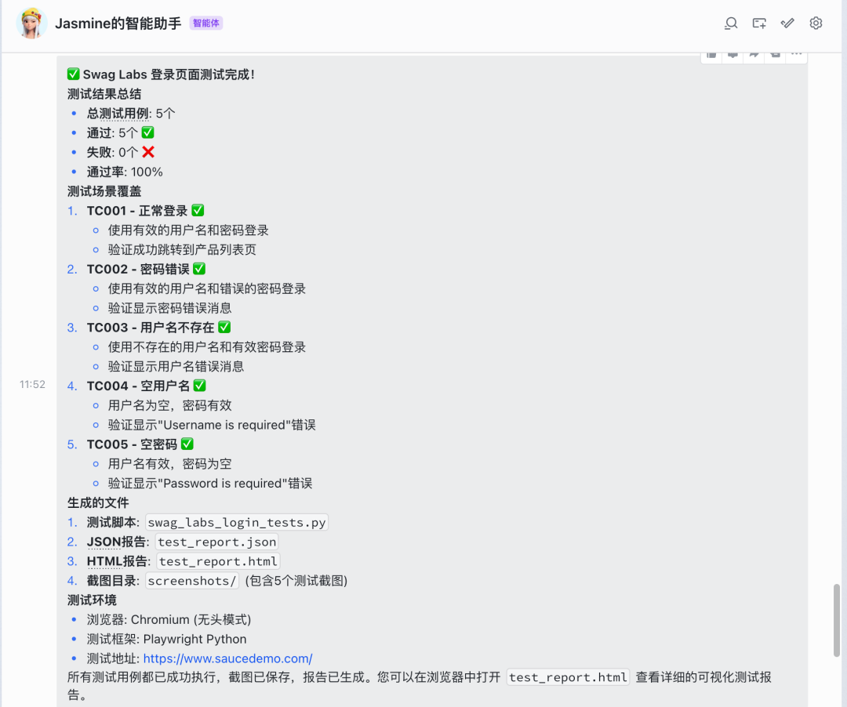Click the forward arrow on message toolbar
847x707 pixels.
(x=754, y=54)
